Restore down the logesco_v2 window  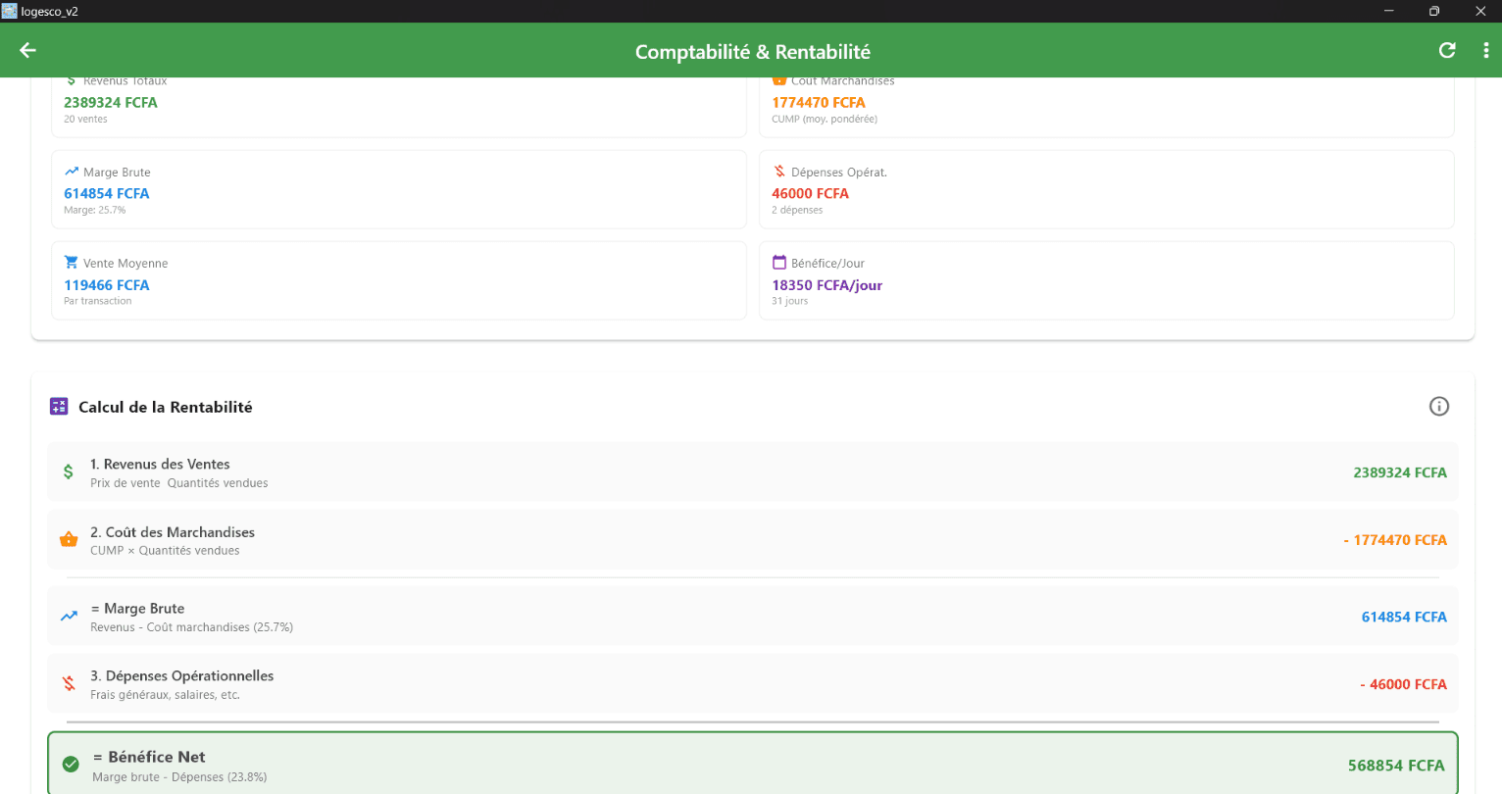[x=1434, y=11]
